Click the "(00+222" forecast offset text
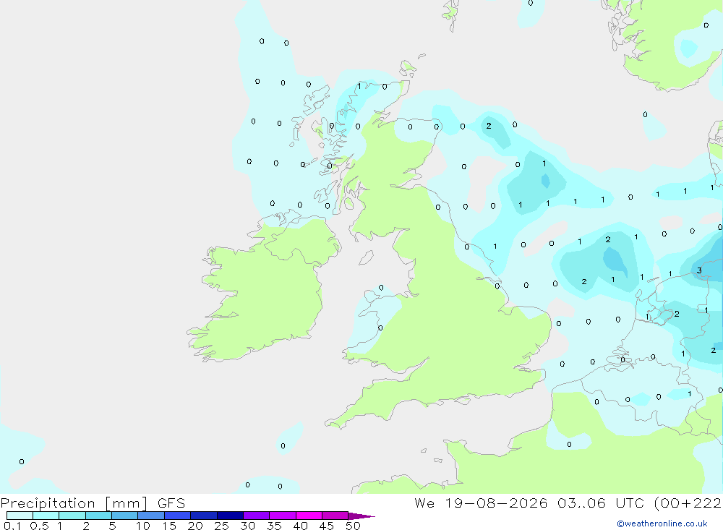Screen dimensions: 723x530 pos(688,503)
